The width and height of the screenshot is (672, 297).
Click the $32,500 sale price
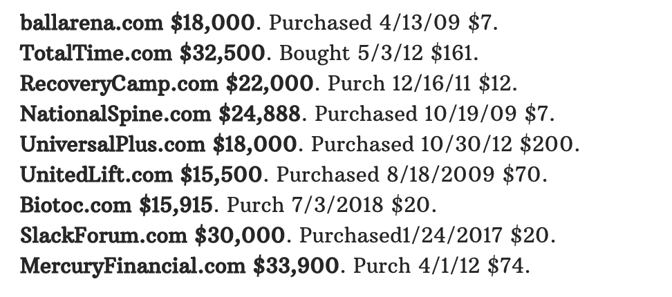[223, 53]
